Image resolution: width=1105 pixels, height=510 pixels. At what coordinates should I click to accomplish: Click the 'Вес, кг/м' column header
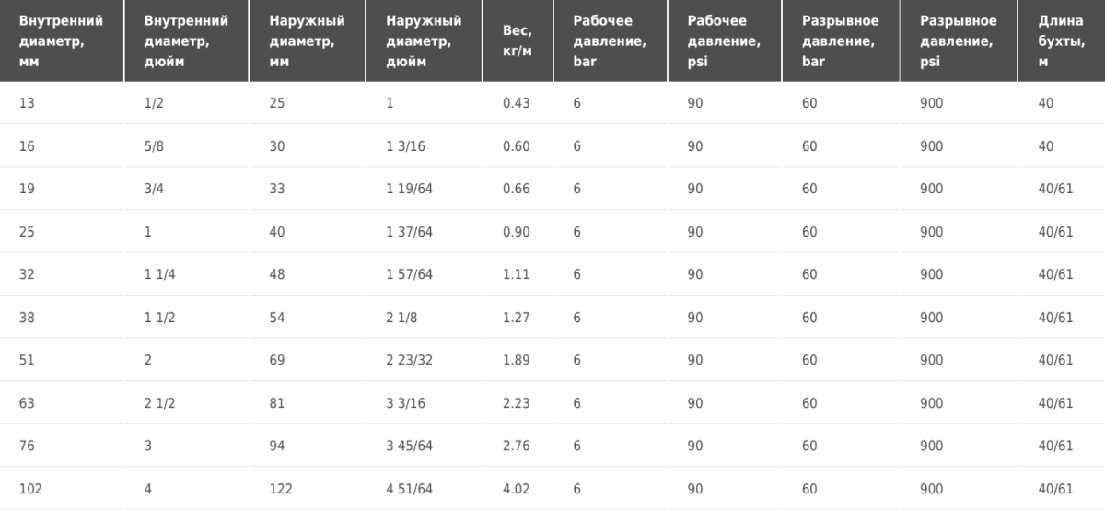click(518, 41)
